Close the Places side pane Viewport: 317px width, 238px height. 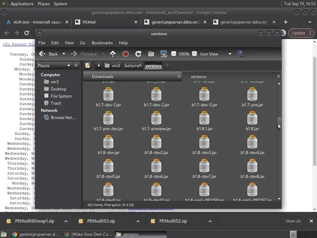point(76,65)
